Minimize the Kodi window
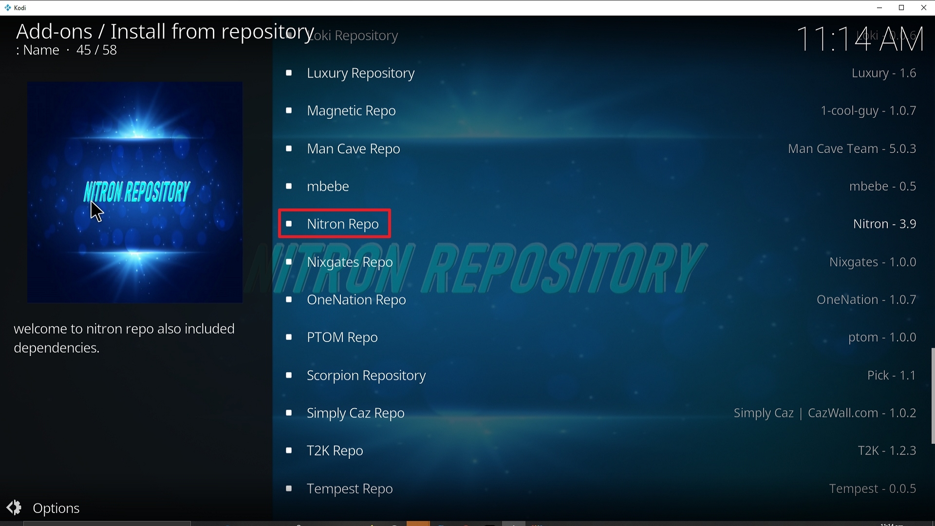 click(x=879, y=8)
